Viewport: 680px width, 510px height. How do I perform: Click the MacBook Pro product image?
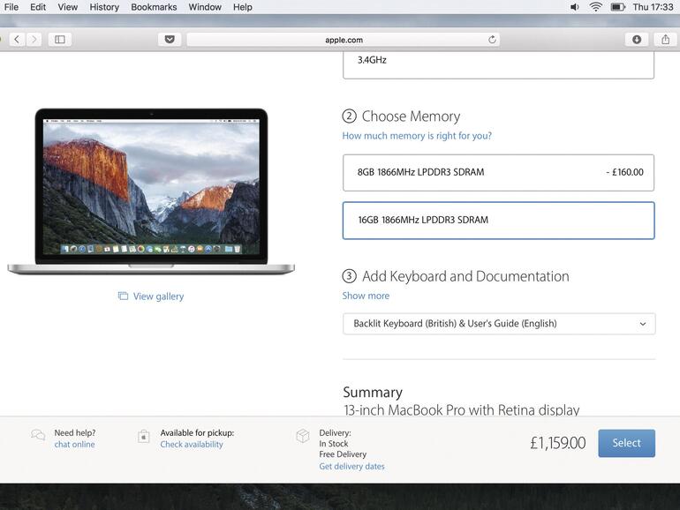pos(151,191)
